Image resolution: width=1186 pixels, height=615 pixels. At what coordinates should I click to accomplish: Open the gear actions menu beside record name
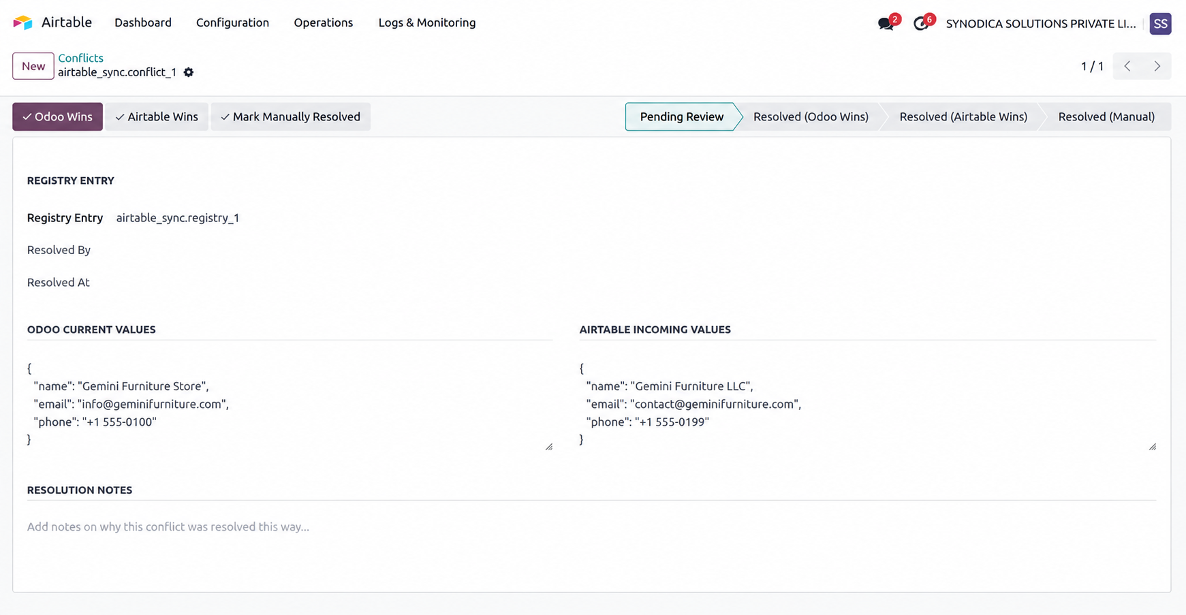(x=189, y=72)
